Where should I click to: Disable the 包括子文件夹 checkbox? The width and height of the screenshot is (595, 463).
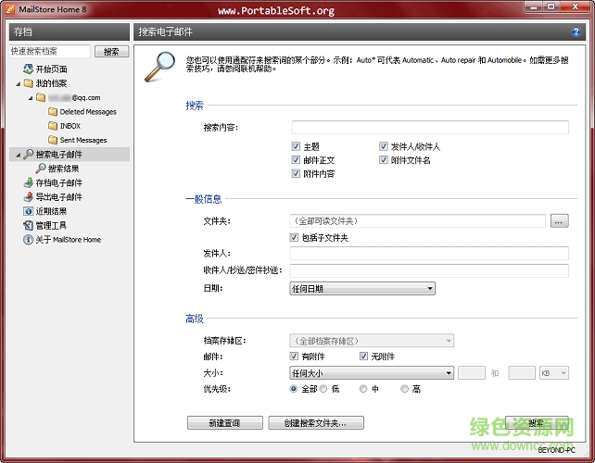(296, 238)
